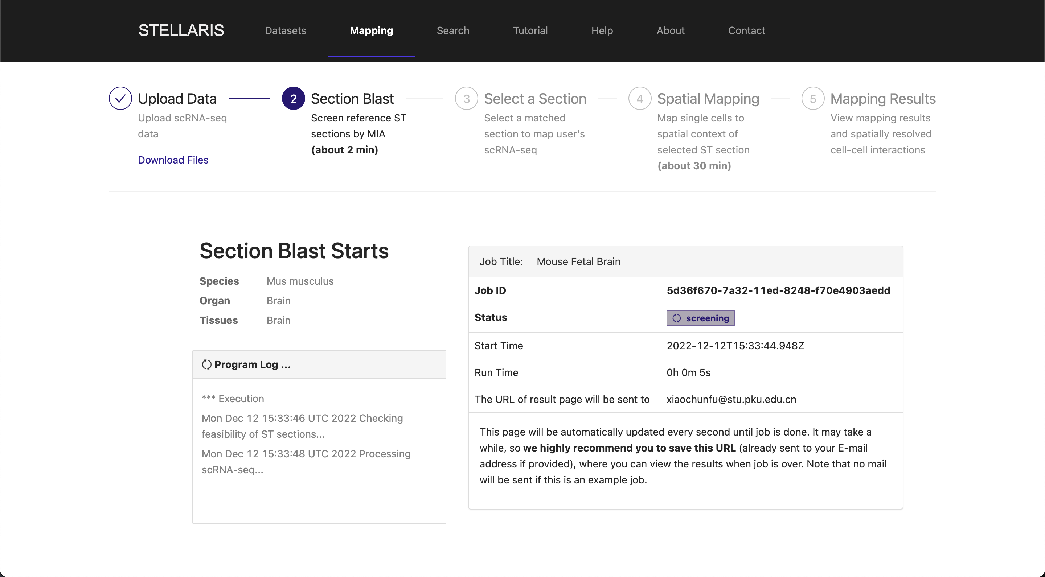Click the STELLARIS logo
1045x577 pixels.
(181, 30)
